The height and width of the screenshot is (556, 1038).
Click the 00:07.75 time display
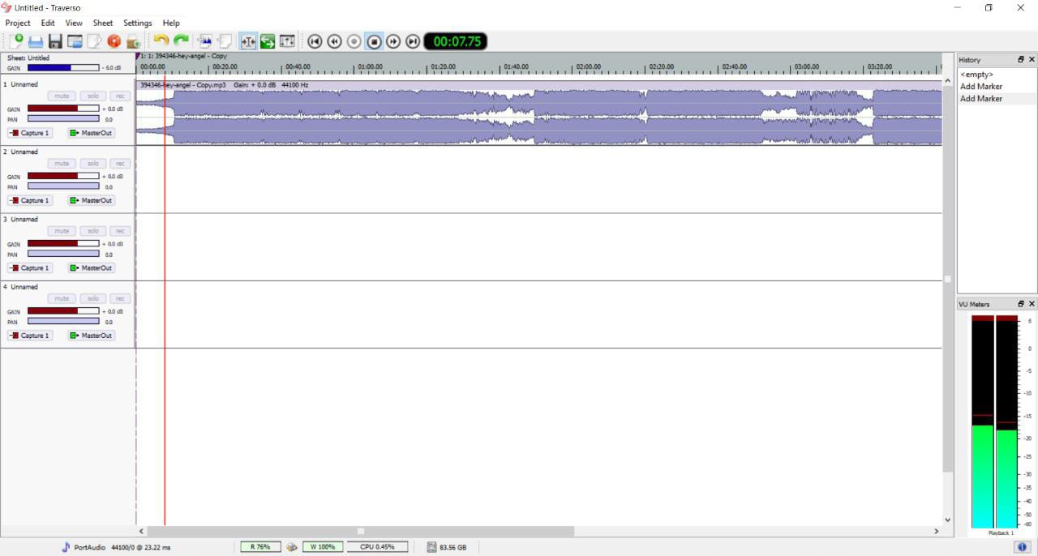point(456,41)
